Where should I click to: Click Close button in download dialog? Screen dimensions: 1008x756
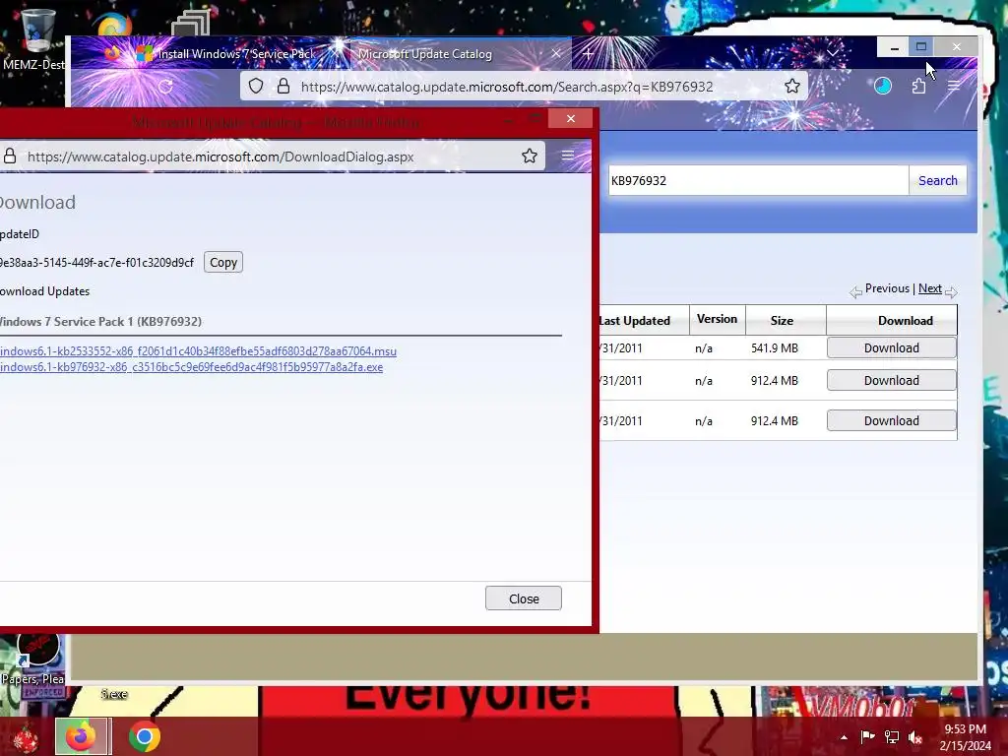(x=524, y=598)
